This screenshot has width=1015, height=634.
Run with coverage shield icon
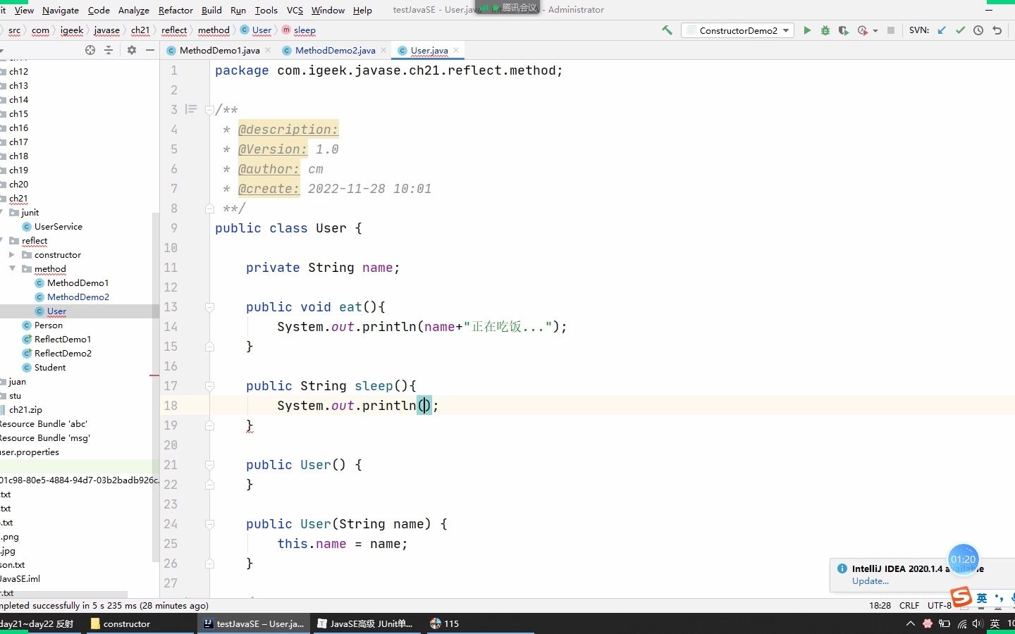click(843, 30)
